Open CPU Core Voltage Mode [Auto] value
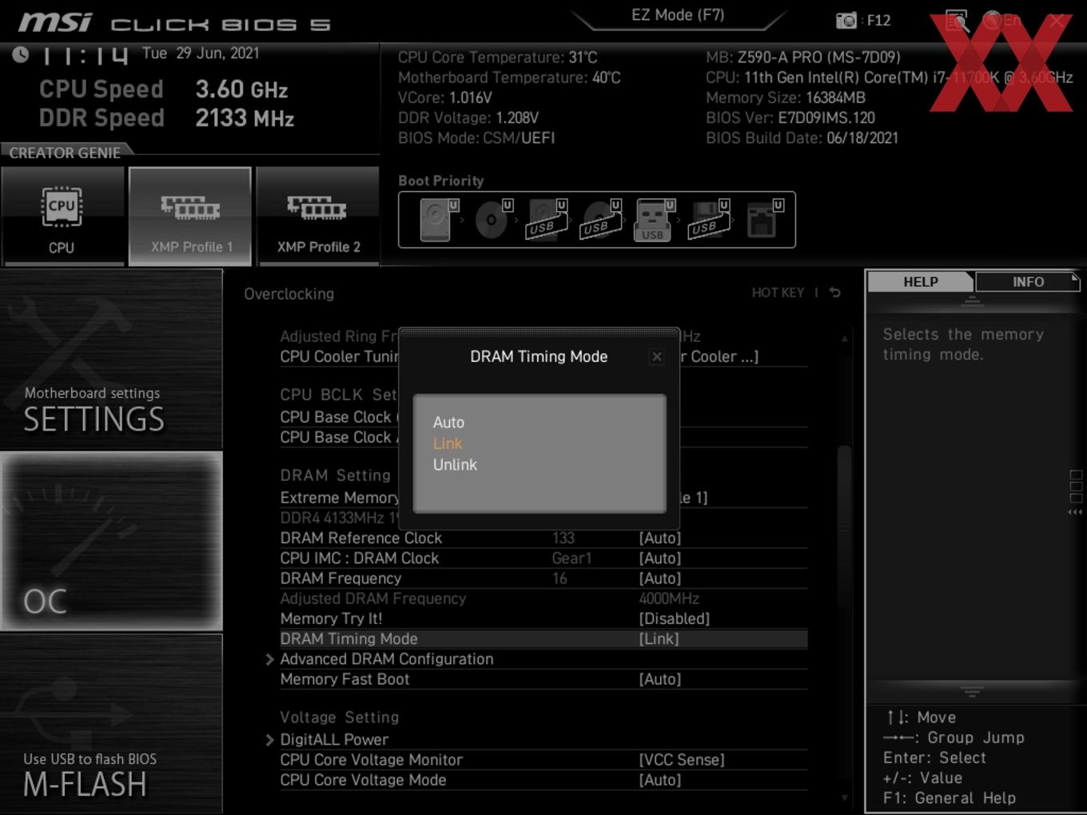Screen dimensions: 1087x815 660,780
